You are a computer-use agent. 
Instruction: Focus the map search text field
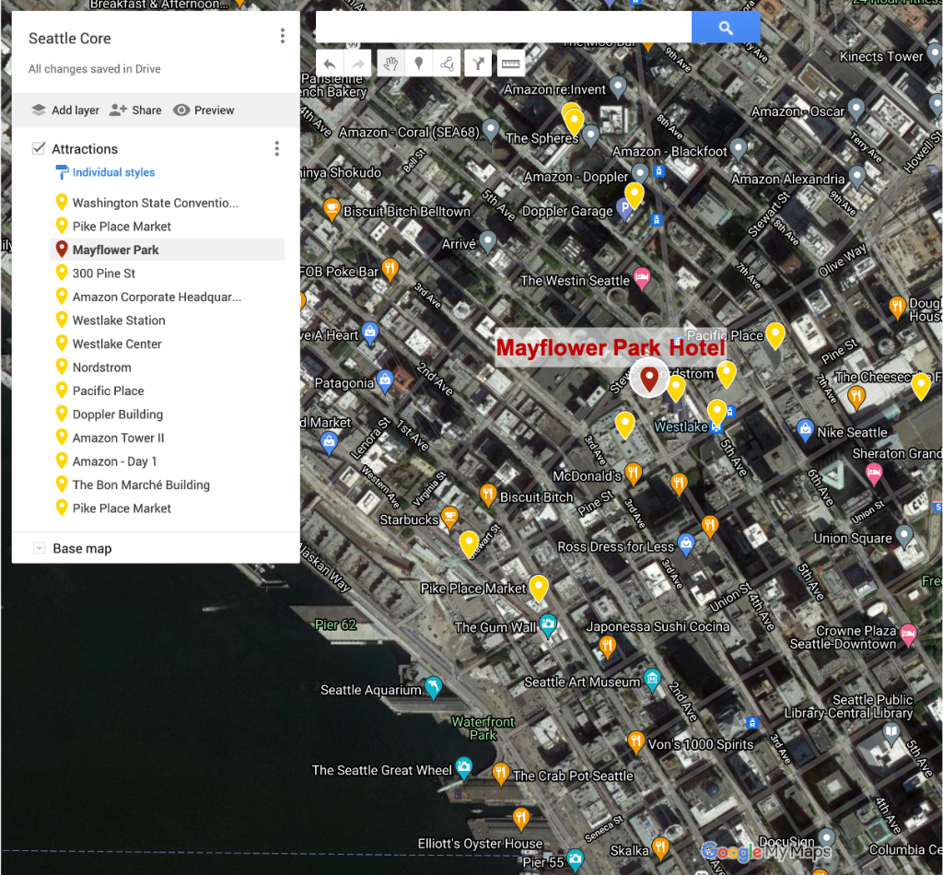tap(504, 27)
